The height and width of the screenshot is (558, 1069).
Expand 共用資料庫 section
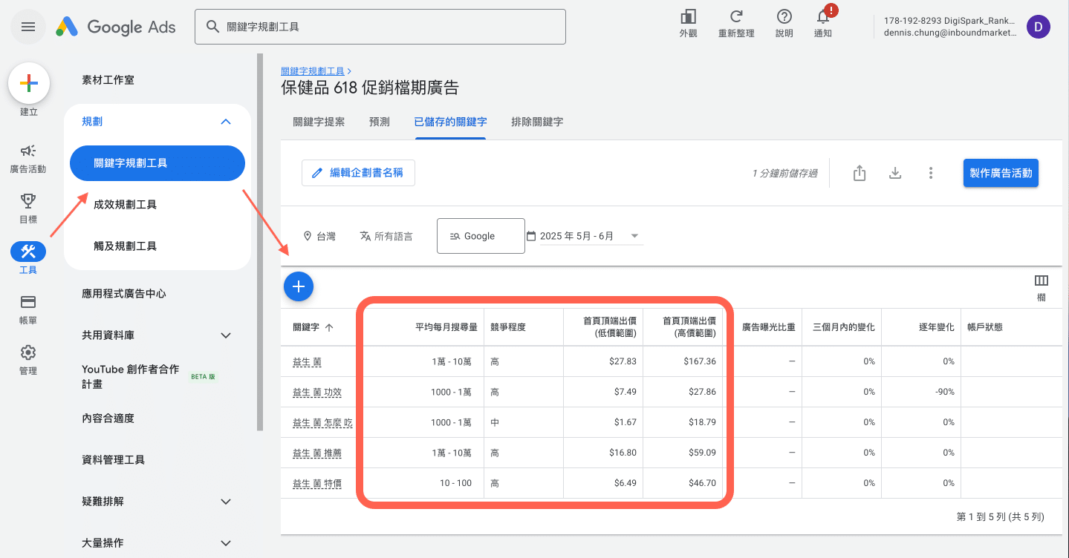[x=227, y=335]
